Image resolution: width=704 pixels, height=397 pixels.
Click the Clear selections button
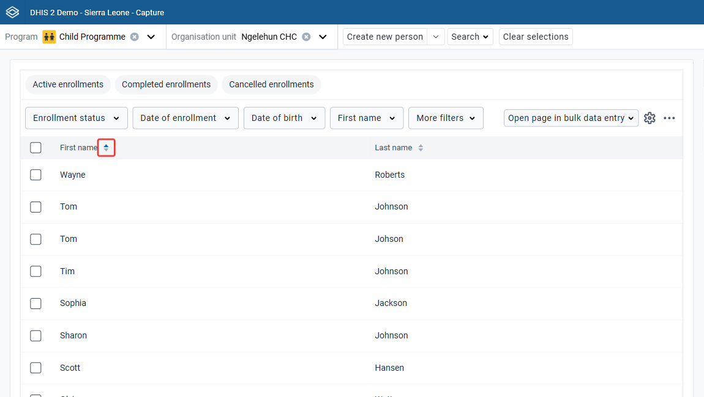click(x=536, y=37)
